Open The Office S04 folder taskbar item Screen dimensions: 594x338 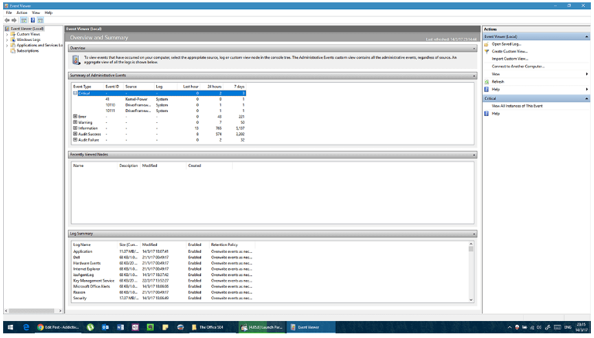point(211,327)
